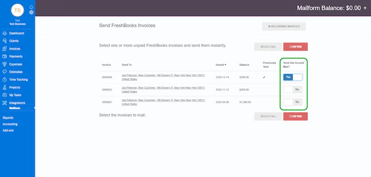The width and height of the screenshot is (371, 177).
Task: Add funds with Mailform Balance plus
Action: pos(365,8)
